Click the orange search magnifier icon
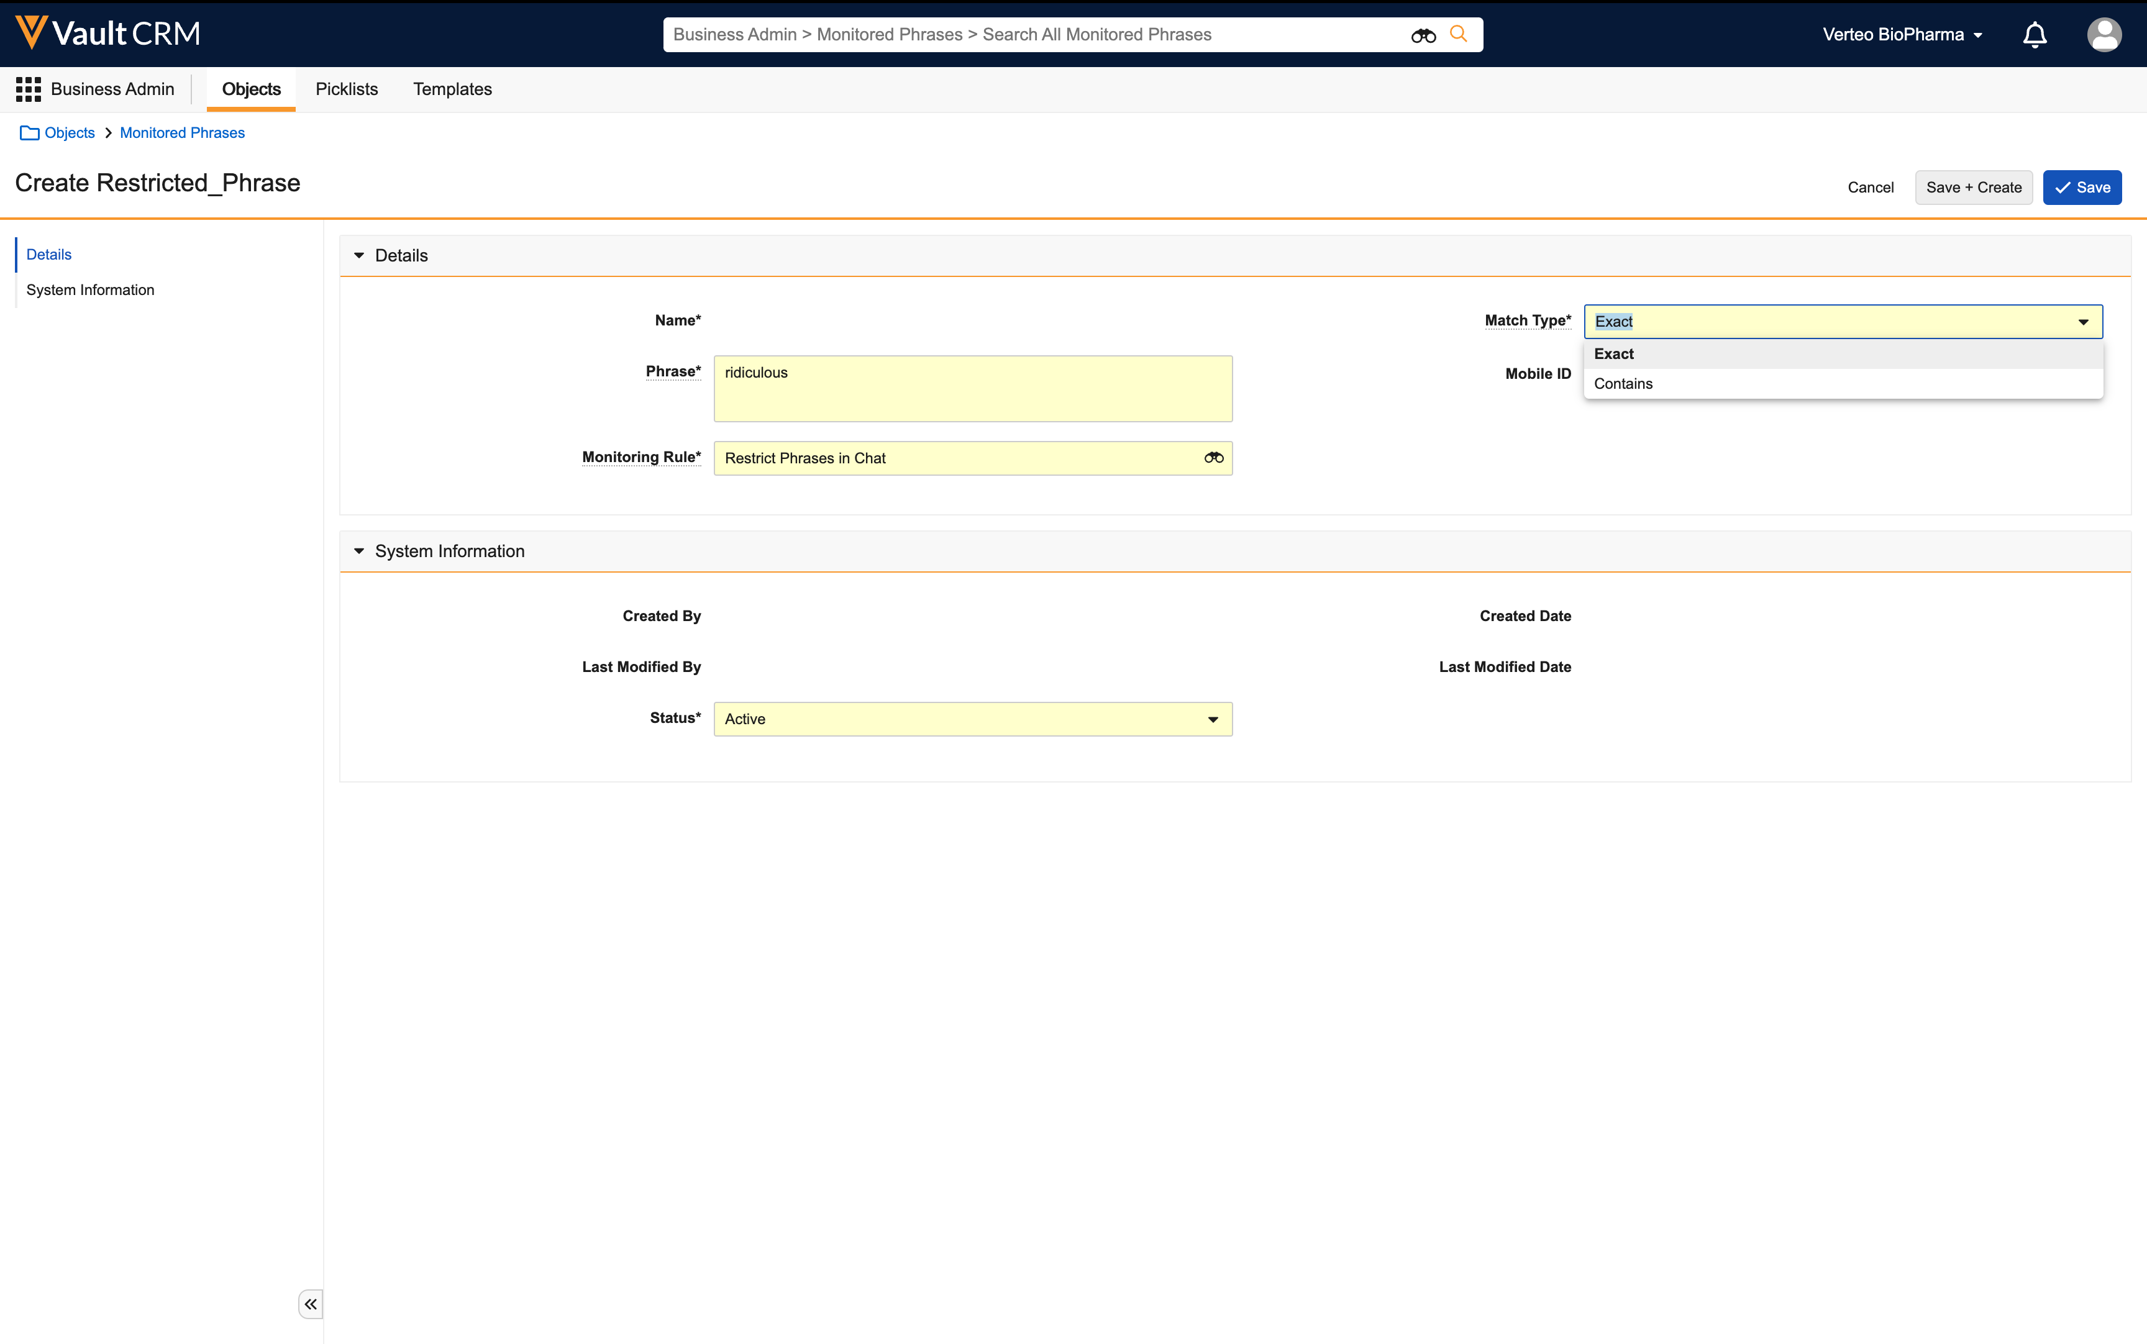The height and width of the screenshot is (1344, 2147). click(1458, 34)
